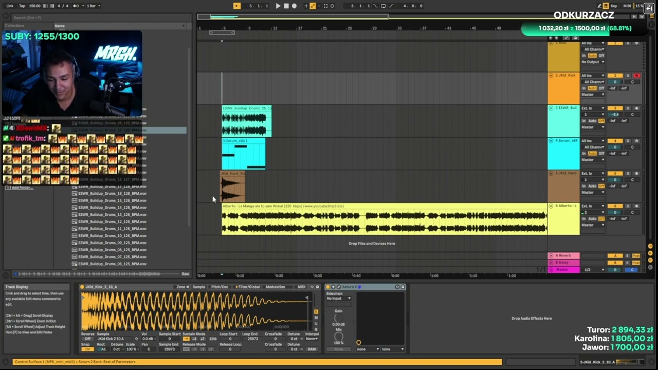This screenshot has height=370, width=658.
Task: Toggle the Sampler Snap On button
Action: pyautogui.click(x=87, y=349)
